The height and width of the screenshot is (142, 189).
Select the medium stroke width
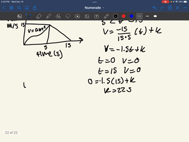(147, 16)
